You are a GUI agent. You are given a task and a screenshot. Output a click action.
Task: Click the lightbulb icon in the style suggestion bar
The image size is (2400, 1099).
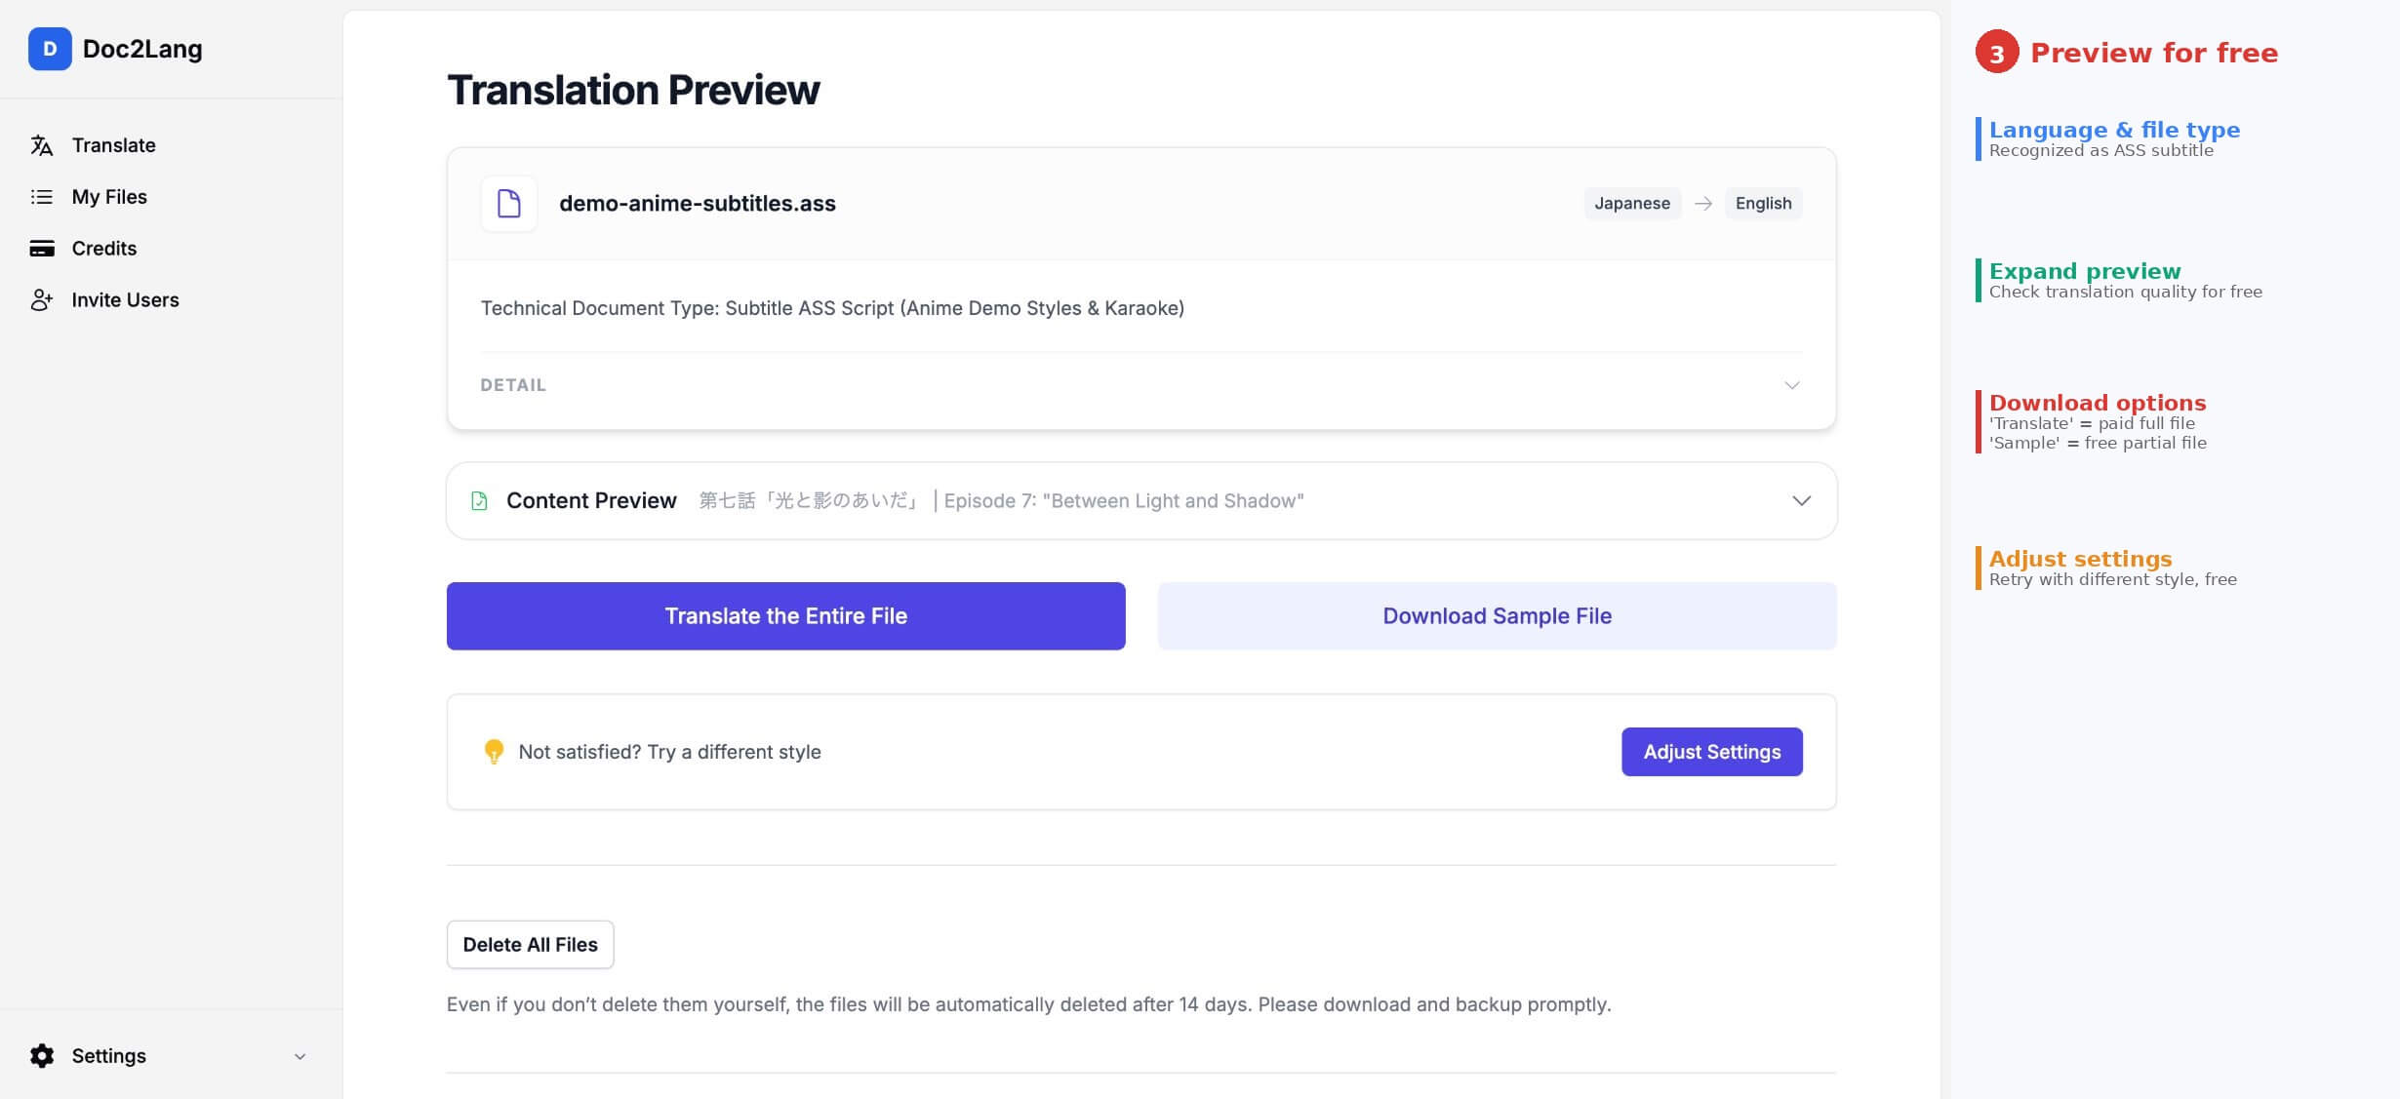[494, 751]
